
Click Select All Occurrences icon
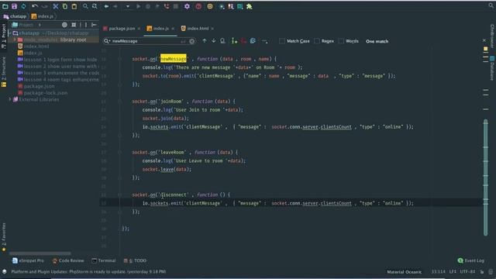[x=253, y=41]
